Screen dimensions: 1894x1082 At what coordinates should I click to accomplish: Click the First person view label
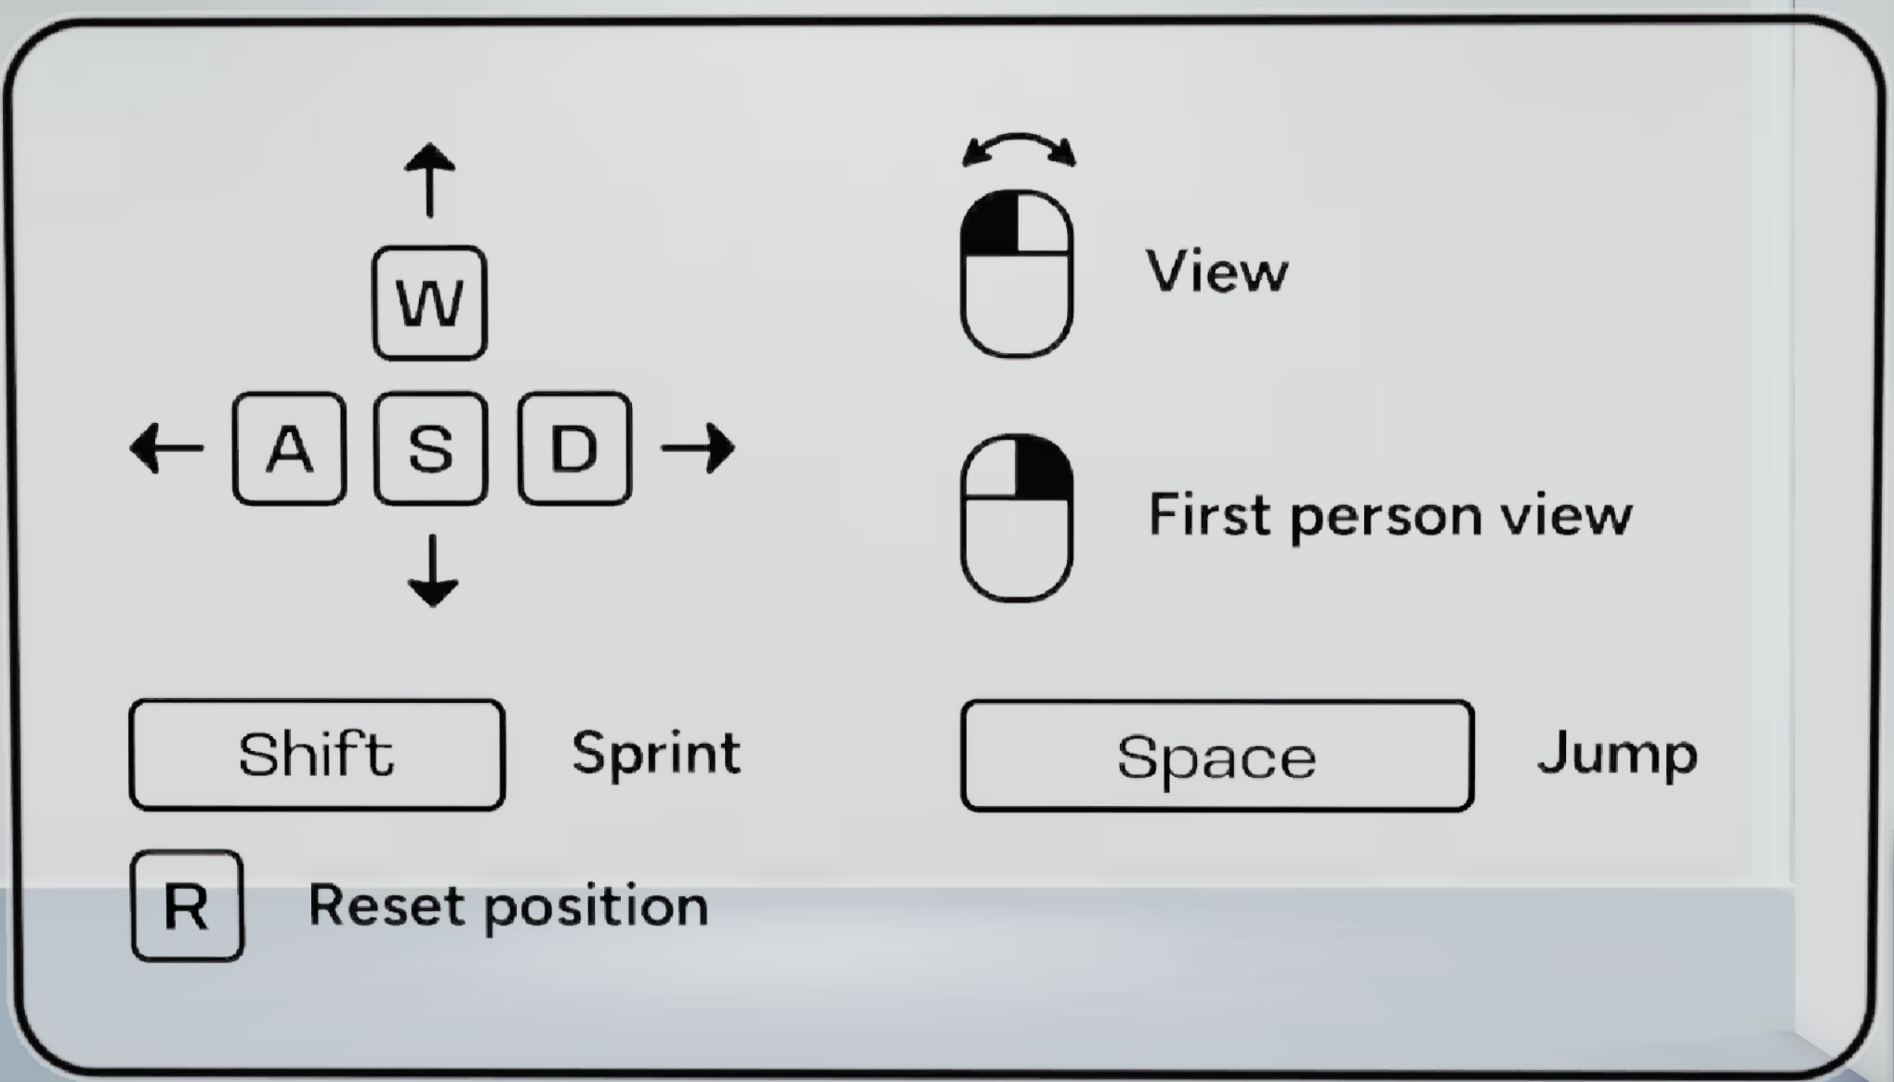coord(1390,515)
